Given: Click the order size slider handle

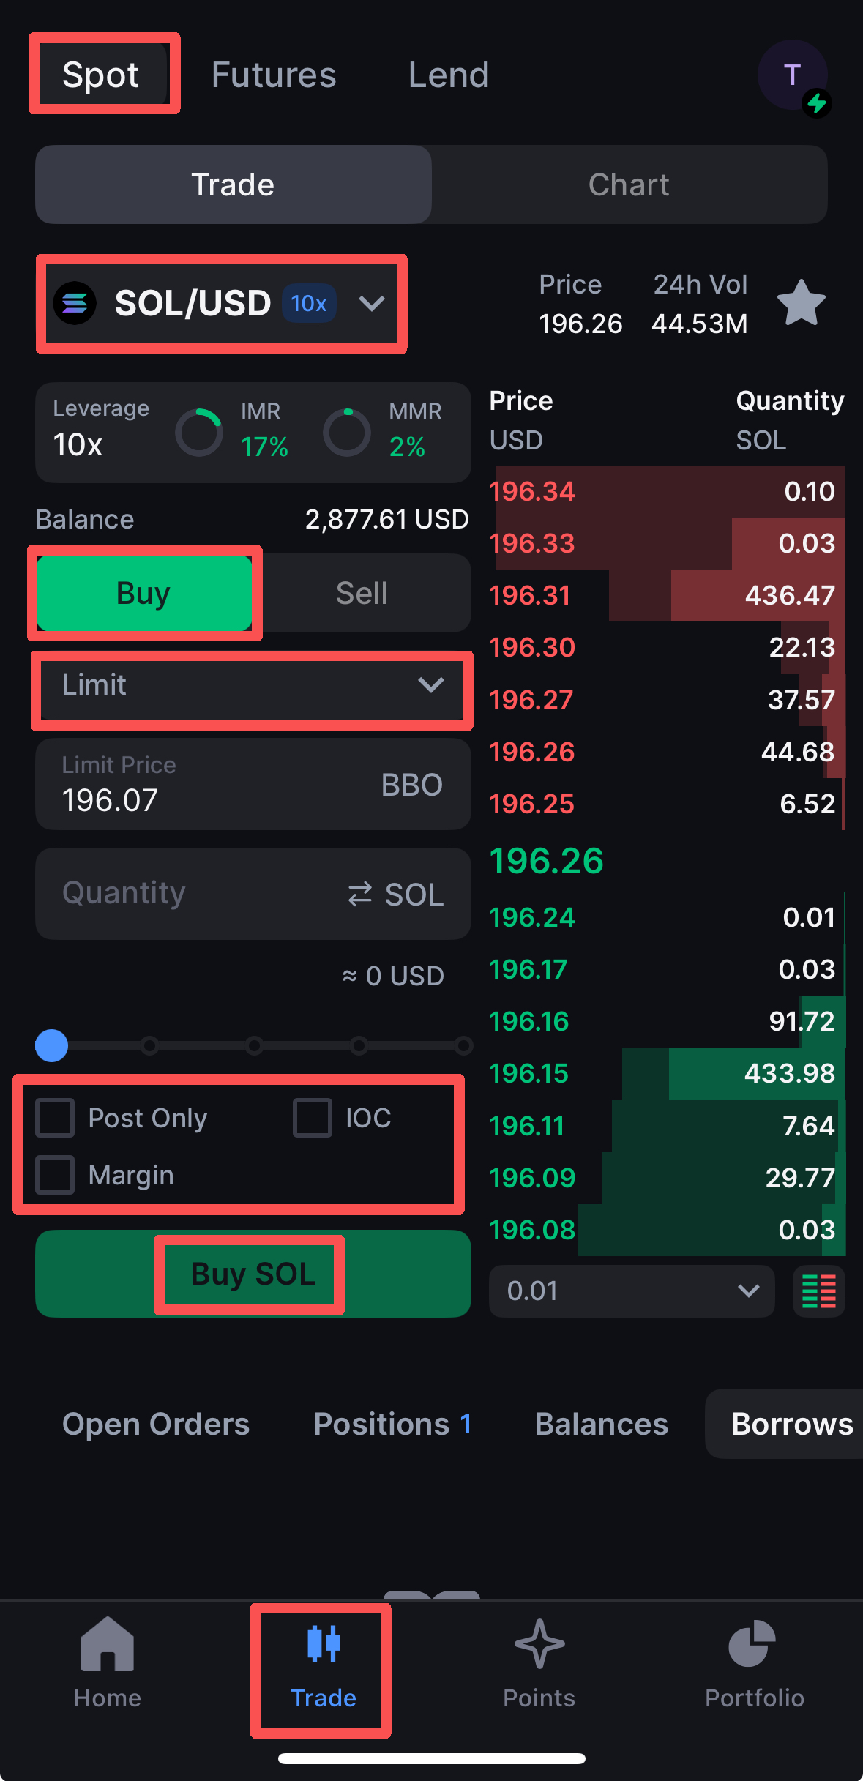Looking at the screenshot, I should [x=52, y=1045].
